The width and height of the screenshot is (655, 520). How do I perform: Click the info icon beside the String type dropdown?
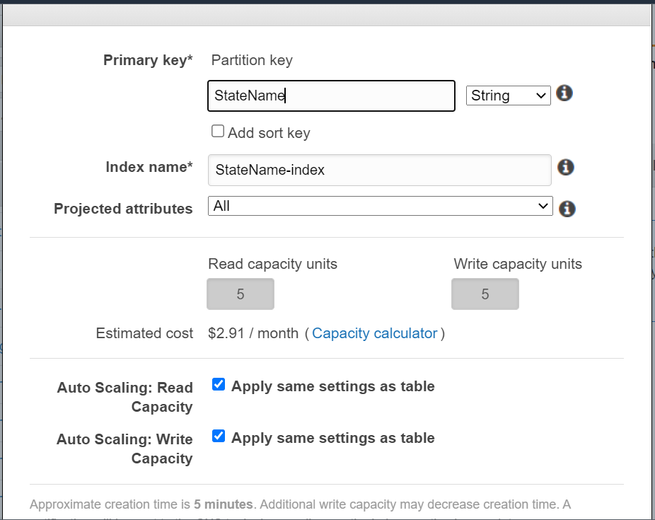564,93
